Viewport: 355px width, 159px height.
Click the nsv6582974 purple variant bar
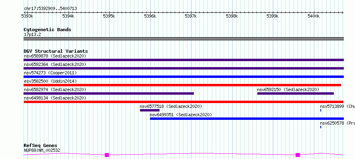point(108,93)
